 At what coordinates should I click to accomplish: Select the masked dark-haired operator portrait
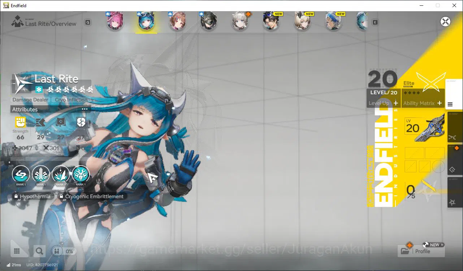209,22
